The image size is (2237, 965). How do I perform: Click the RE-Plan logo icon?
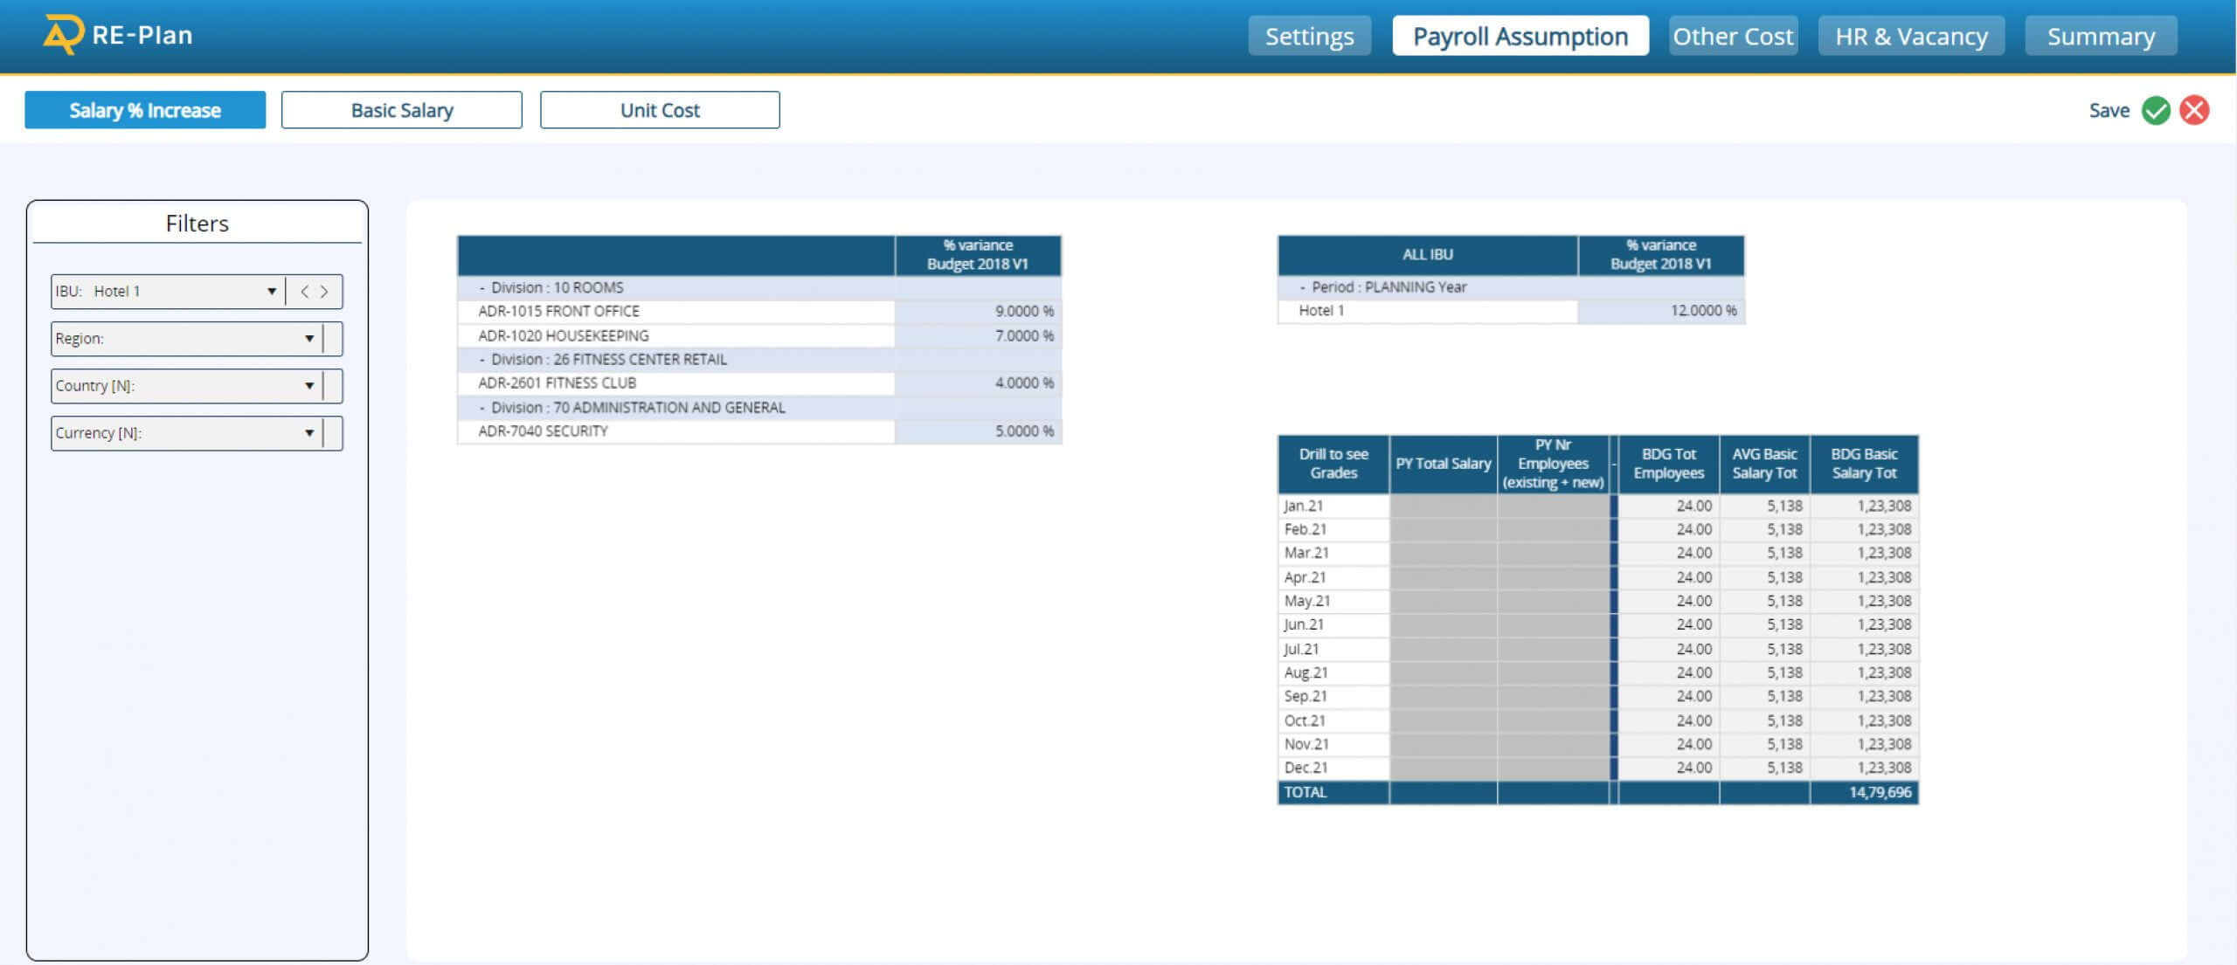(63, 35)
